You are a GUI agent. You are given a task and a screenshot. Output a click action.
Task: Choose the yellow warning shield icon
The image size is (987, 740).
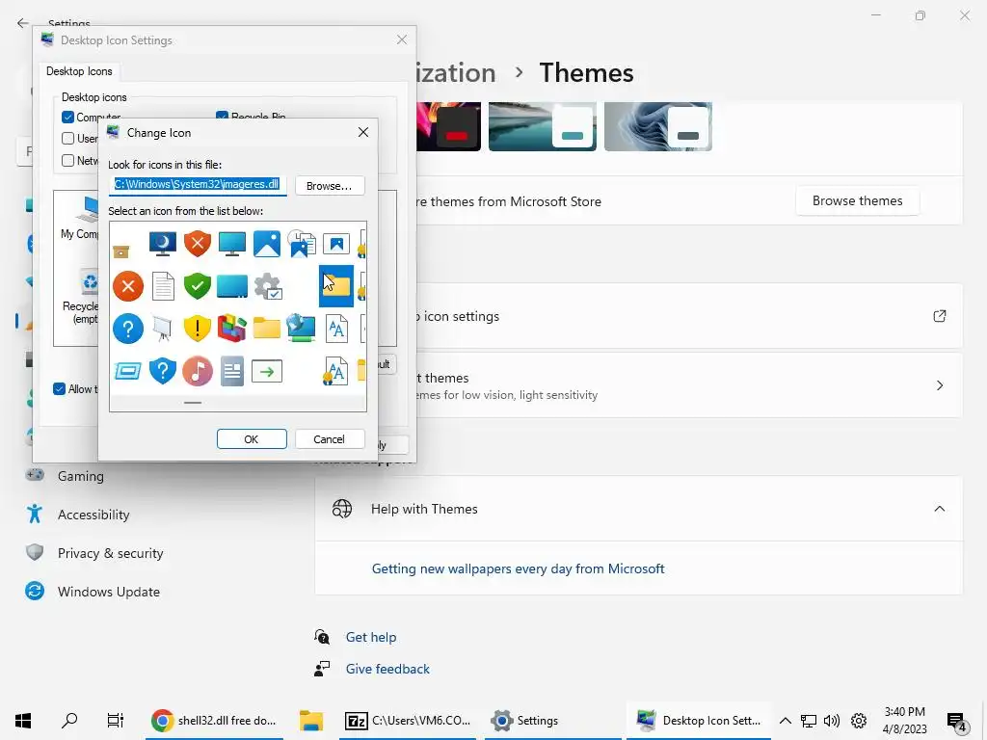coord(197,329)
